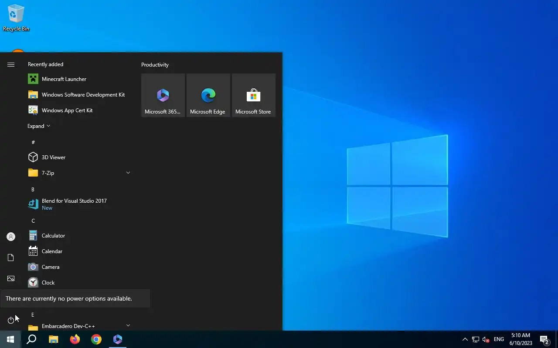Open Calculator app

pyautogui.click(x=79, y=235)
